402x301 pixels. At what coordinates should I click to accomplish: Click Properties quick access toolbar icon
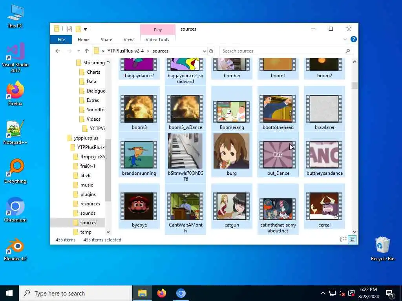point(69,29)
